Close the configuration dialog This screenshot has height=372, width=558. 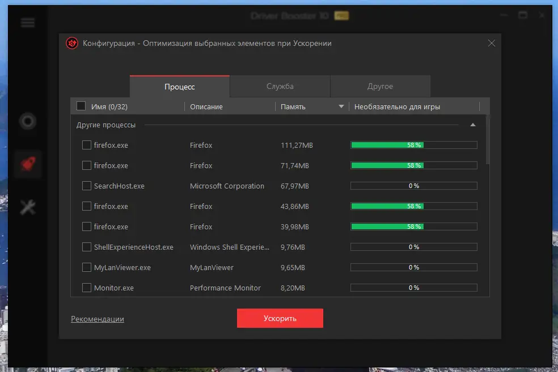[x=492, y=43]
